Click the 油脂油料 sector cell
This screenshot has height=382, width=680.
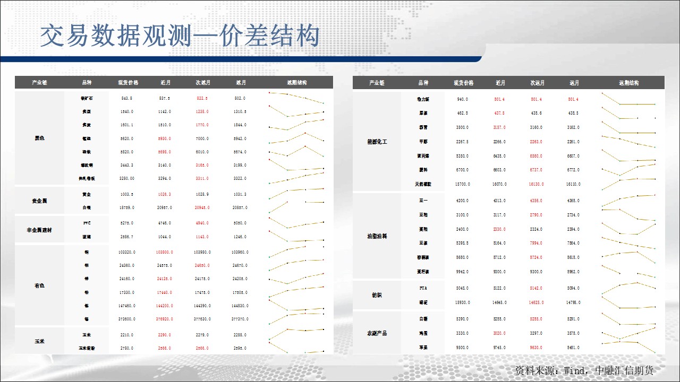[x=377, y=236]
